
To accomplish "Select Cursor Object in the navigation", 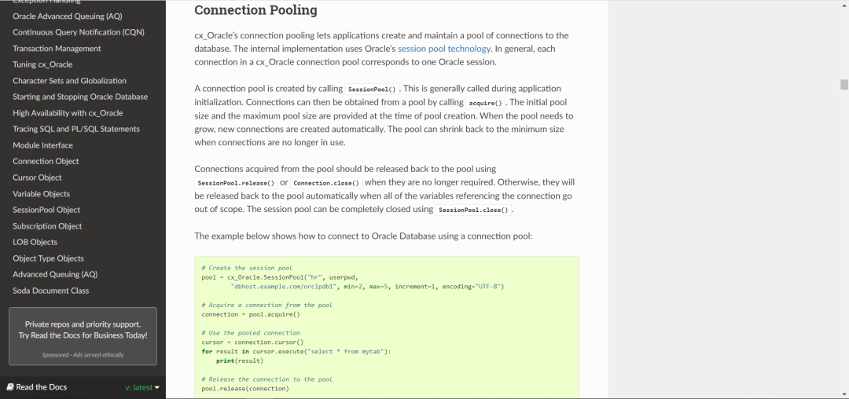I will click(x=37, y=178).
